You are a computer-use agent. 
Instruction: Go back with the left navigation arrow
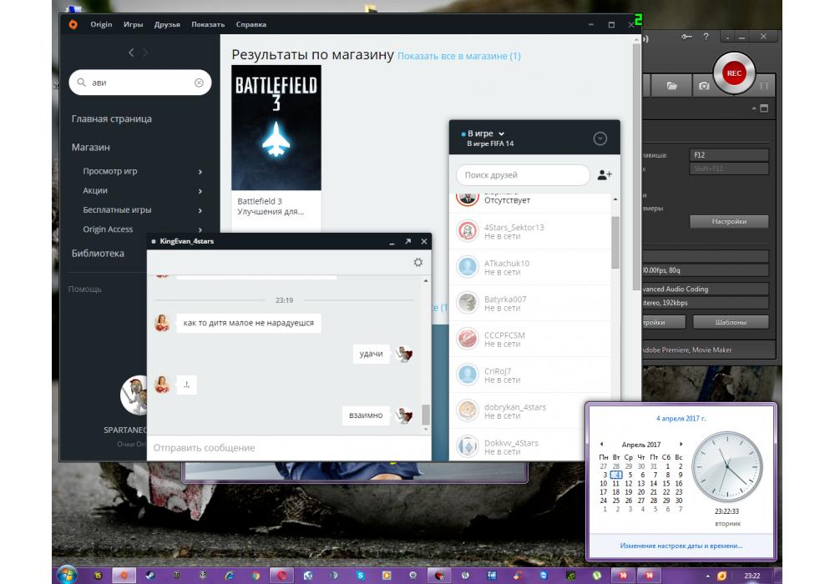click(x=131, y=52)
